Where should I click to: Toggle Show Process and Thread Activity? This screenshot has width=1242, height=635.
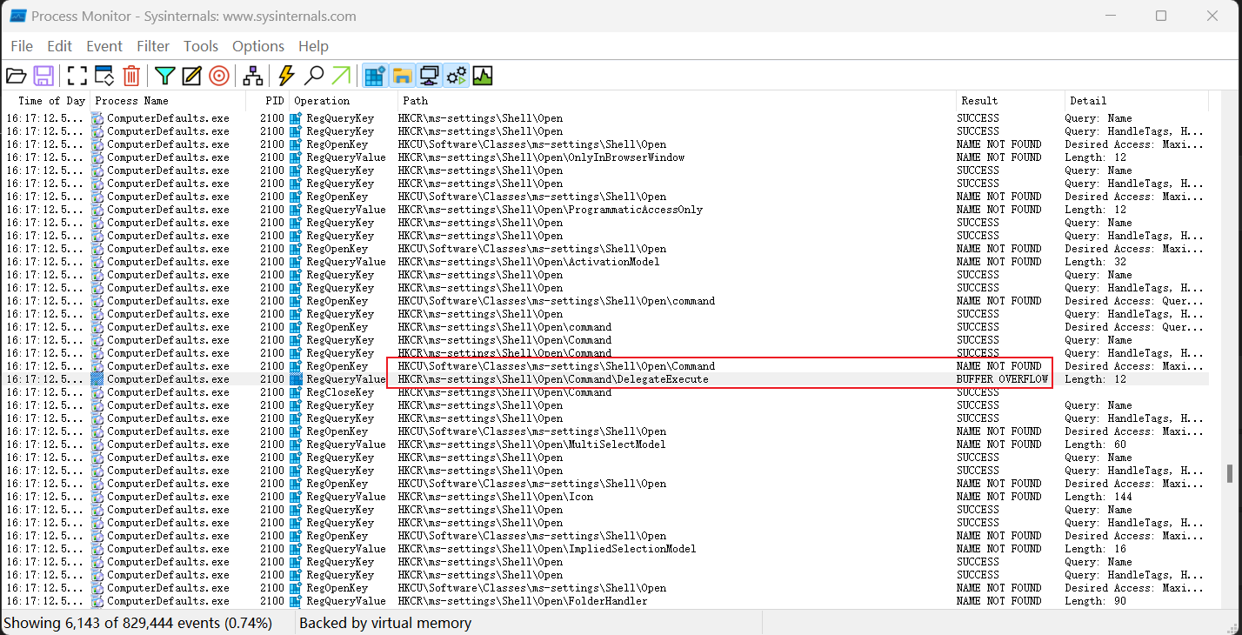456,76
